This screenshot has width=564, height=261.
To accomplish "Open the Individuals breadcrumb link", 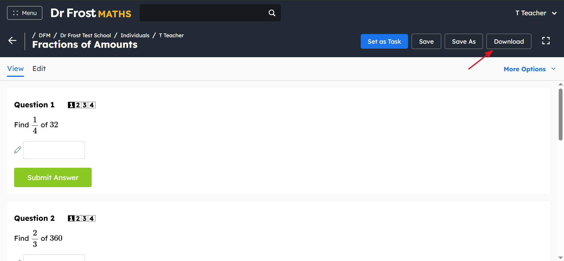I will [x=135, y=35].
